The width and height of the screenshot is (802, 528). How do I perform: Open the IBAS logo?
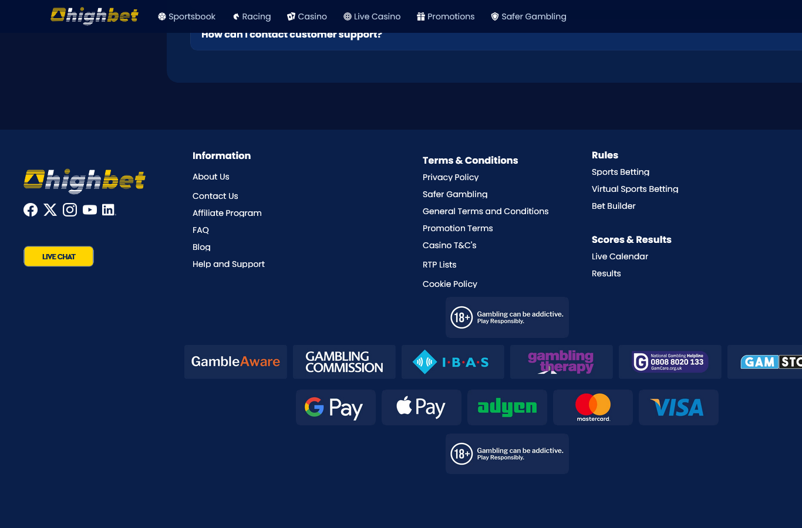[x=453, y=362]
